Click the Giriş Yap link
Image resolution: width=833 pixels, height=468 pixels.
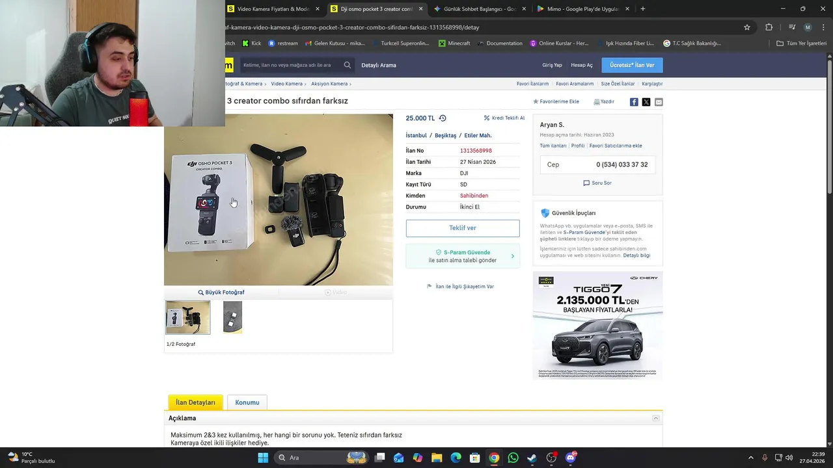552,65
